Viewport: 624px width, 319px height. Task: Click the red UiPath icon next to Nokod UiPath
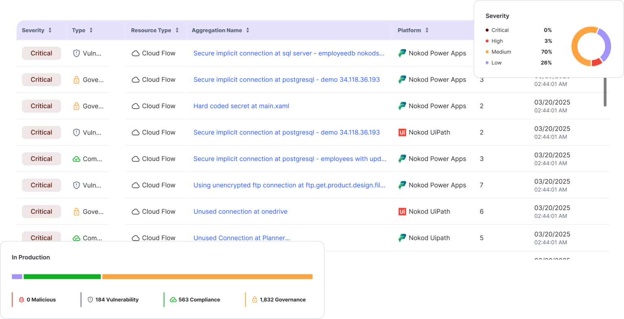(x=402, y=132)
